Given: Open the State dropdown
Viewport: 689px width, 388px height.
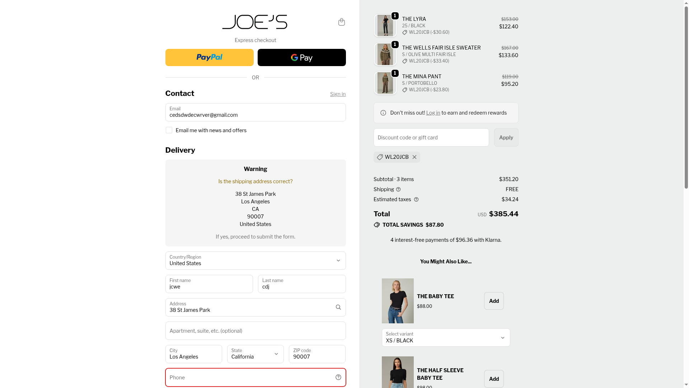Looking at the screenshot, I should coord(256,354).
